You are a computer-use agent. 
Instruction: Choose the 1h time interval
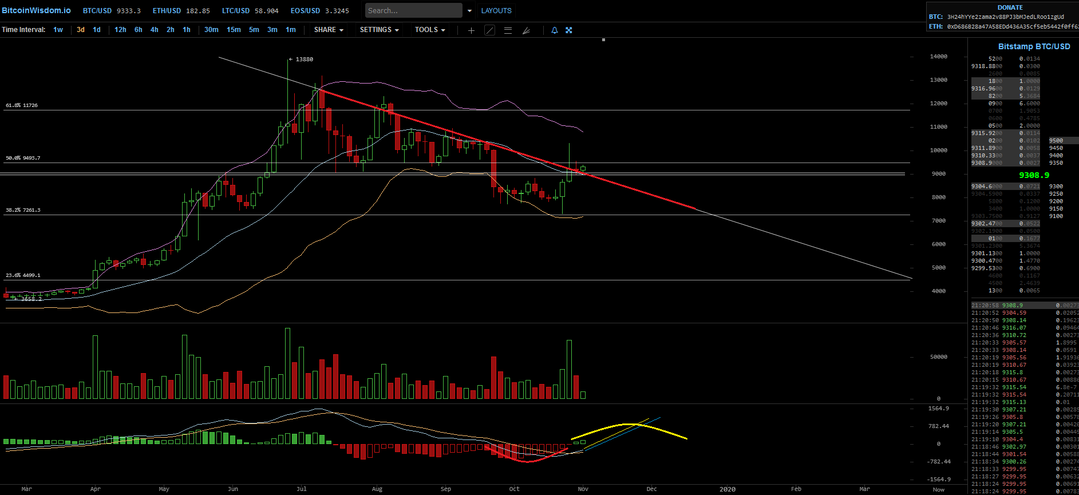[x=187, y=30]
